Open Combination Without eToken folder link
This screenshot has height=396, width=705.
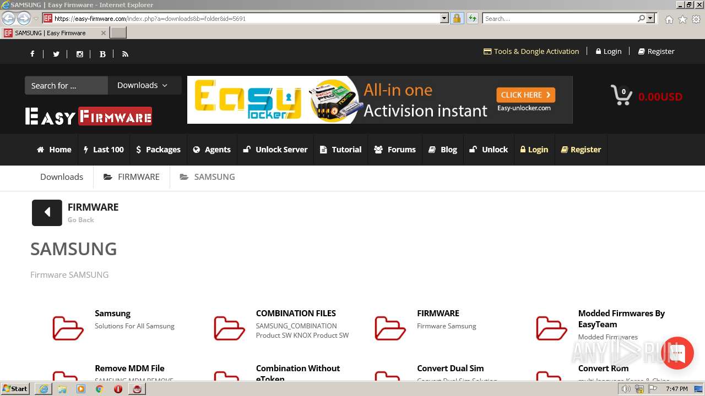tap(298, 373)
